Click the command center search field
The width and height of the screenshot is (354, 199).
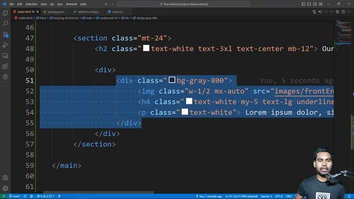[184, 4]
